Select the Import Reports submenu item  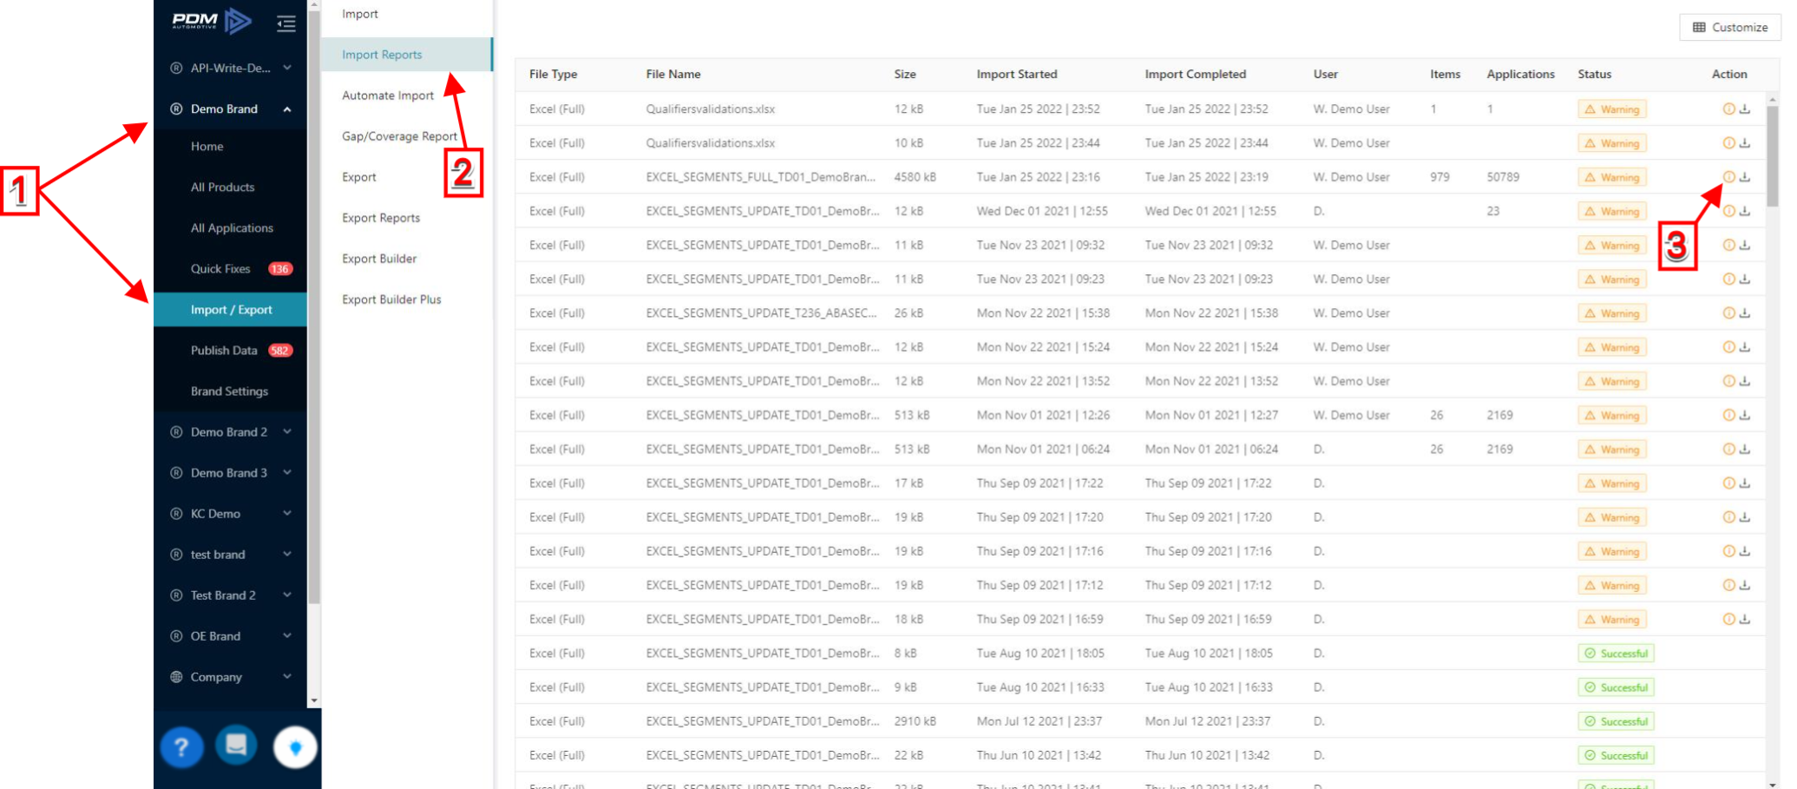(x=406, y=55)
